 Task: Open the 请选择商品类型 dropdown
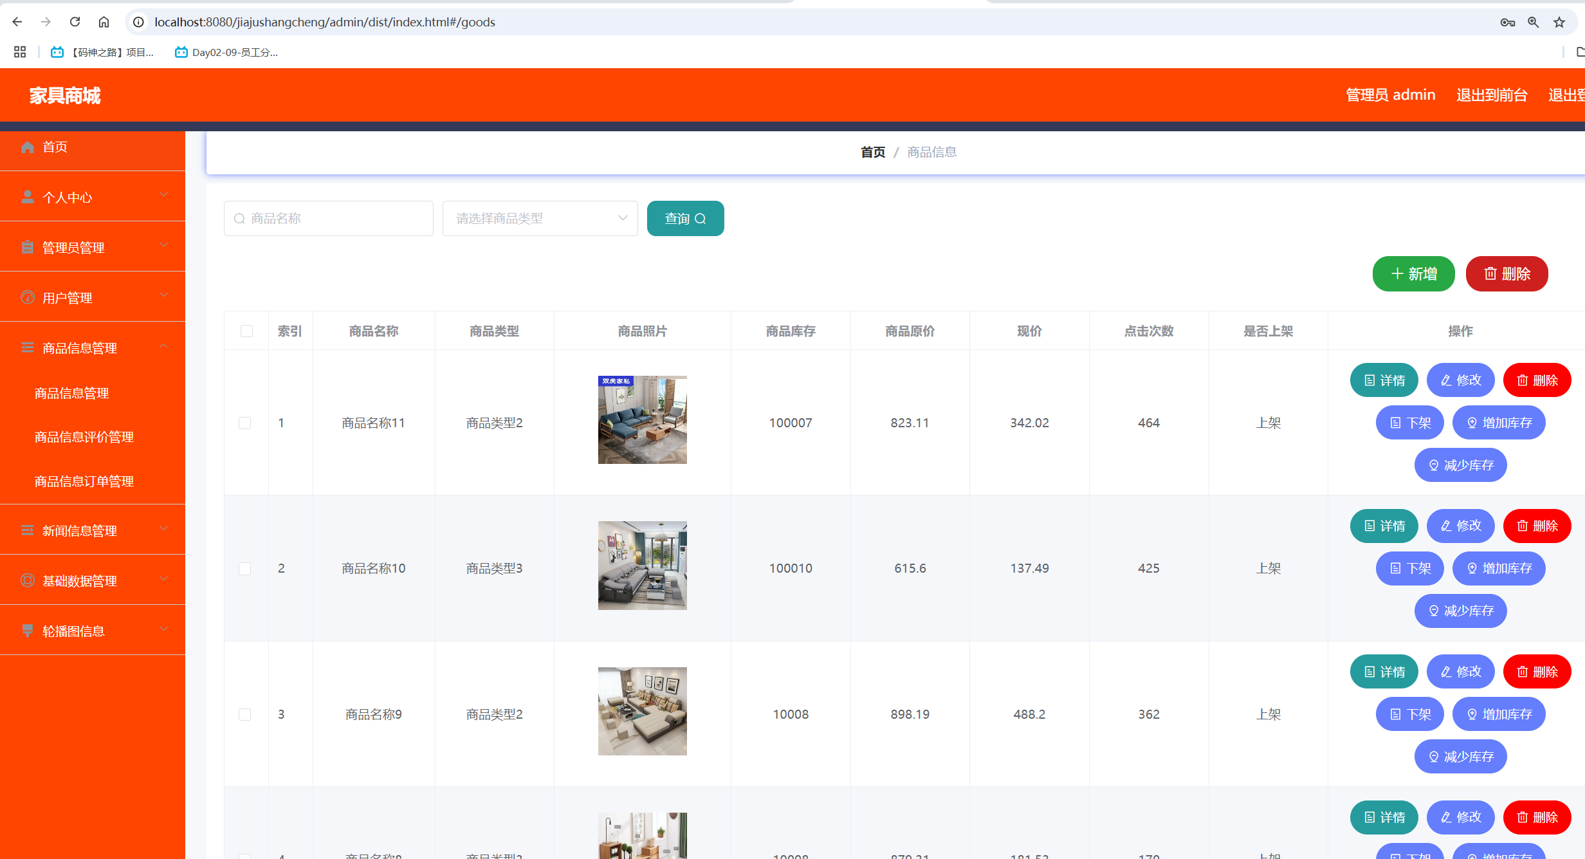coord(540,219)
